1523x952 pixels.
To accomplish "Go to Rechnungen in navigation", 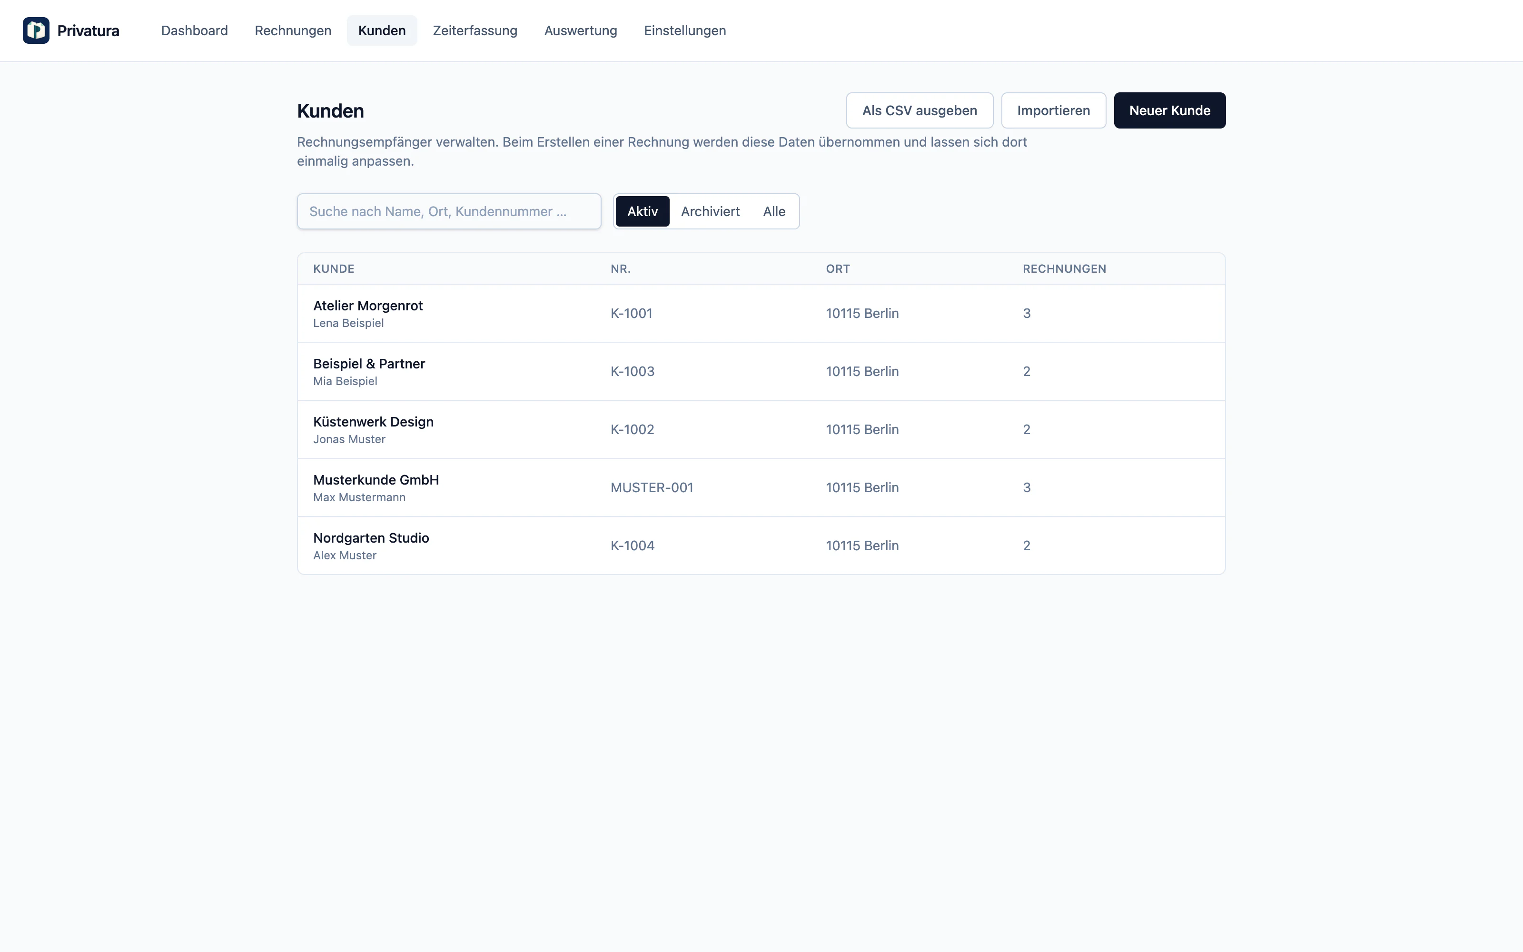I will [293, 30].
